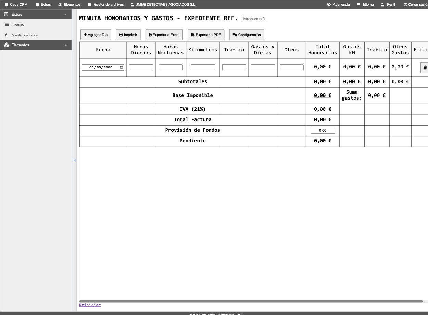428x315 pixels.
Task: Open the Idioma language menu
Action: pyautogui.click(x=365, y=4)
